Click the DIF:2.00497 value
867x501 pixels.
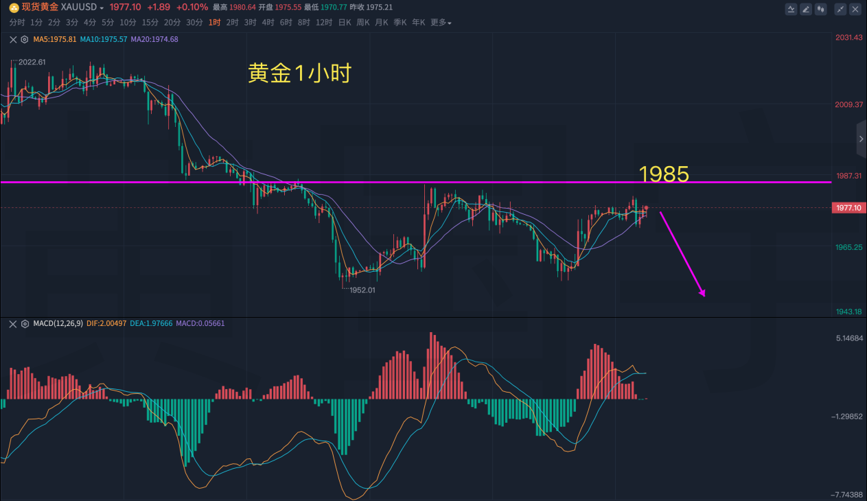click(x=107, y=323)
